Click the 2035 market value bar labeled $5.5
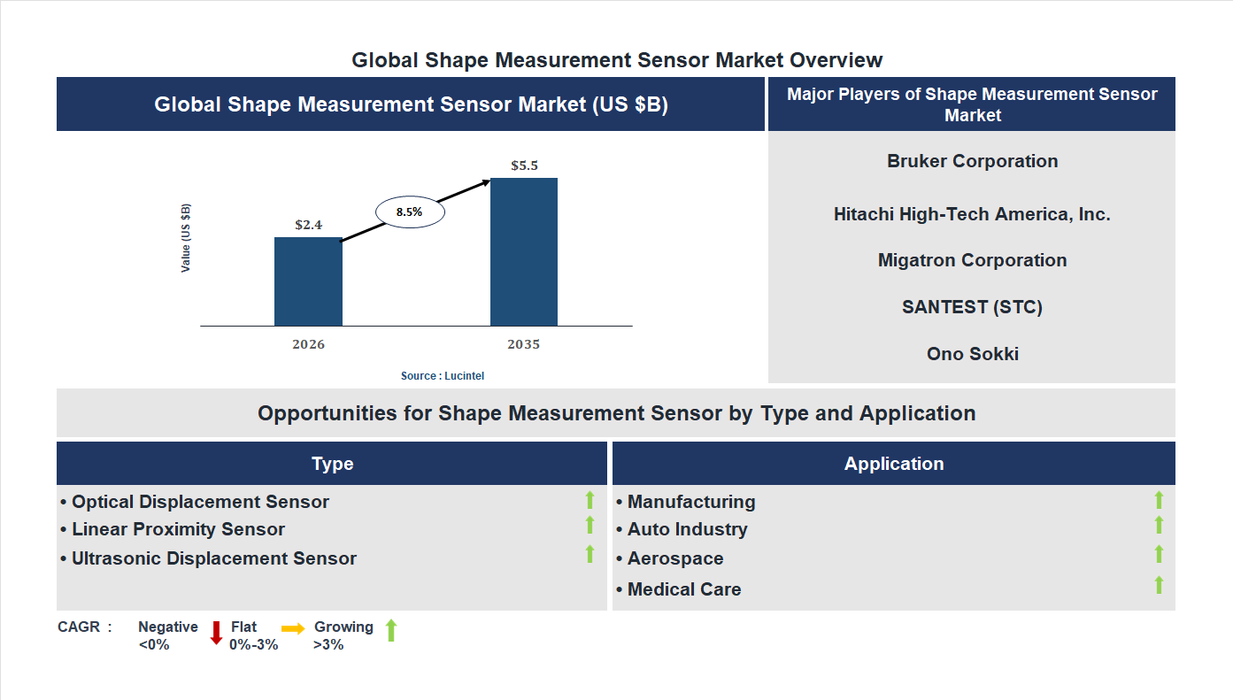Image resolution: width=1233 pixels, height=700 pixels. [x=522, y=252]
